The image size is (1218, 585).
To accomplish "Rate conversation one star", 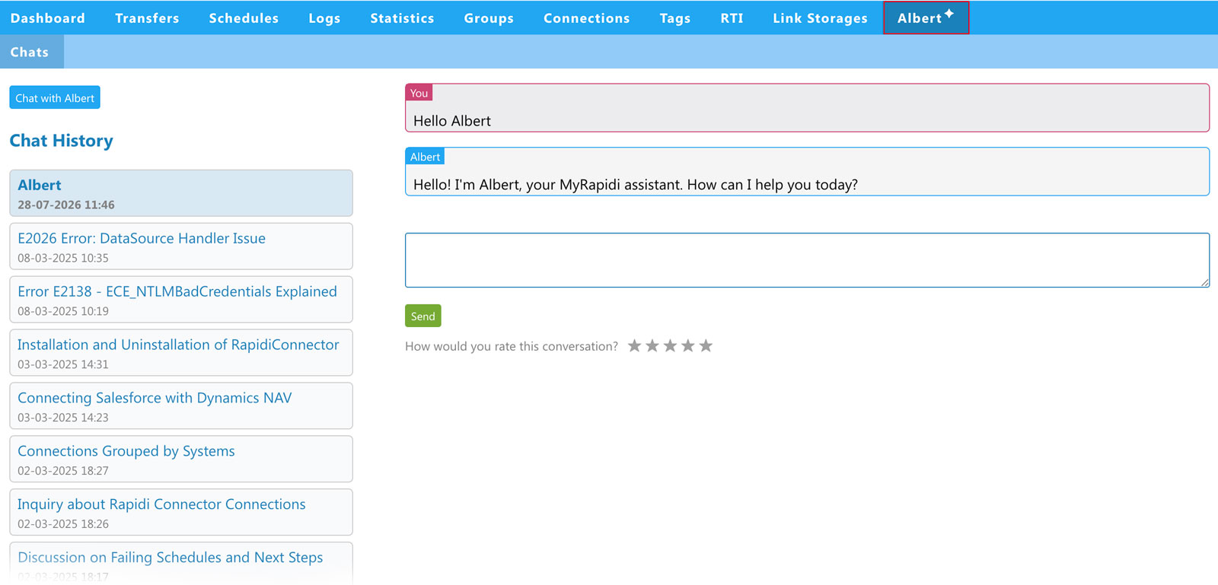I will (x=634, y=346).
